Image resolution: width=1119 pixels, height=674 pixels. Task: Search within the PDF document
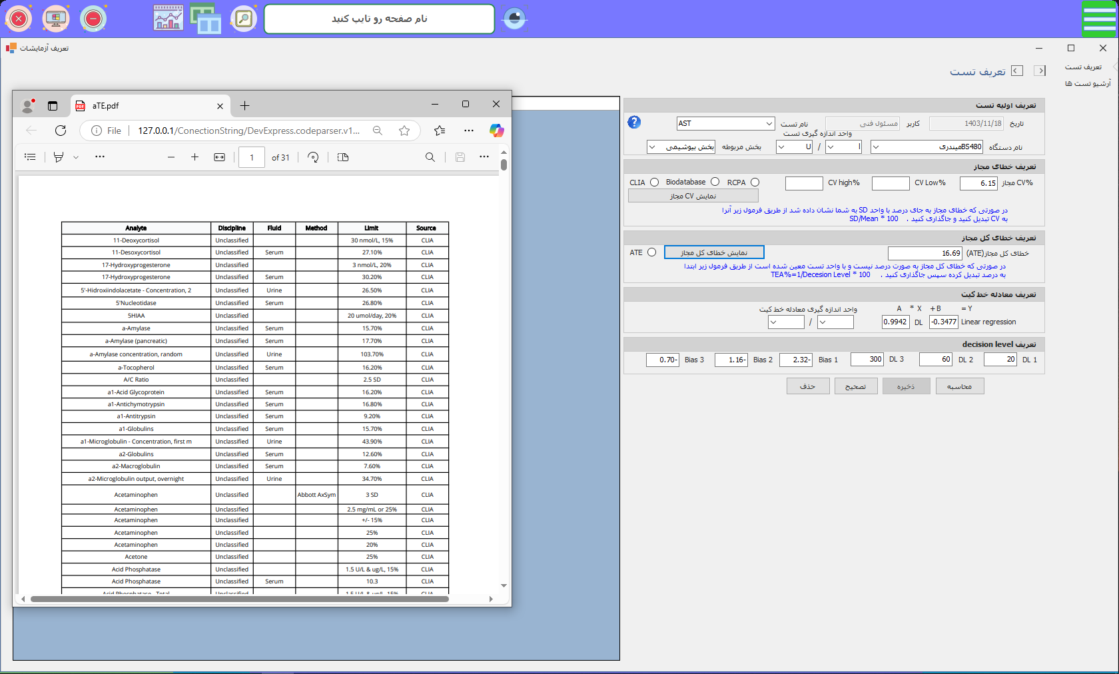[x=430, y=157]
